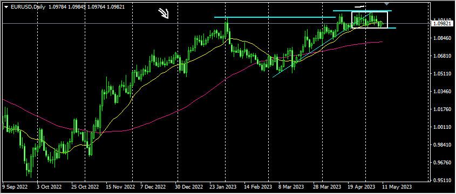
Task: Click the 1.03460 level on price scale
Action: click(440, 92)
